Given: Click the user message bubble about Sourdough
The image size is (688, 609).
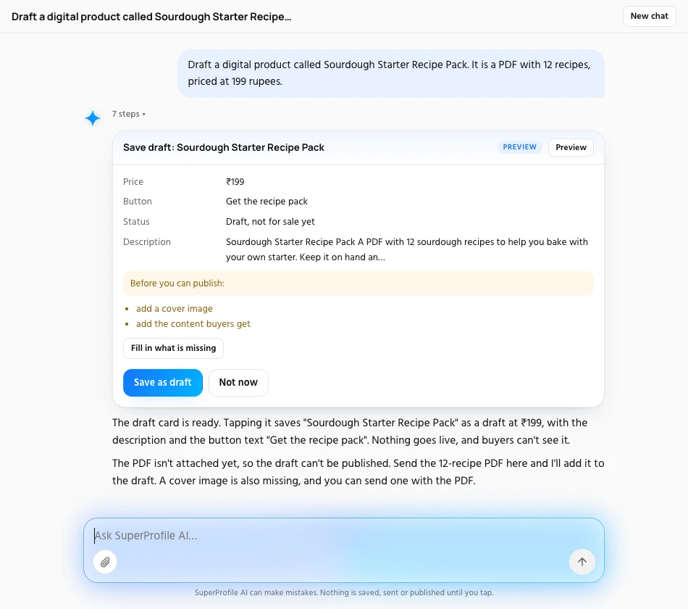Looking at the screenshot, I should 391,73.
